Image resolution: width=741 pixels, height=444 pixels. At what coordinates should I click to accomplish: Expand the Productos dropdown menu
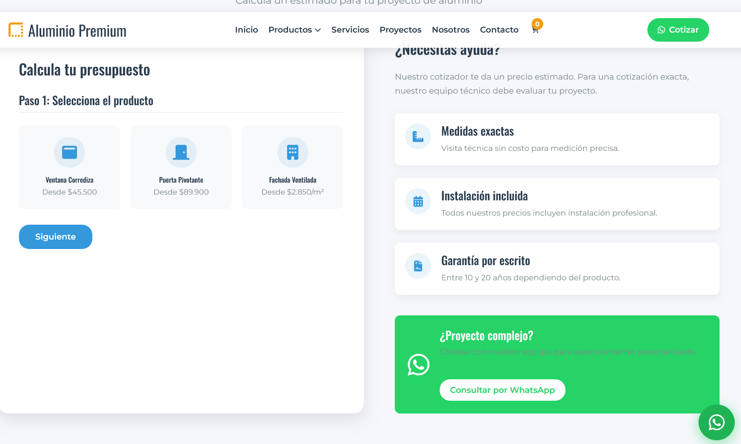click(294, 30)
